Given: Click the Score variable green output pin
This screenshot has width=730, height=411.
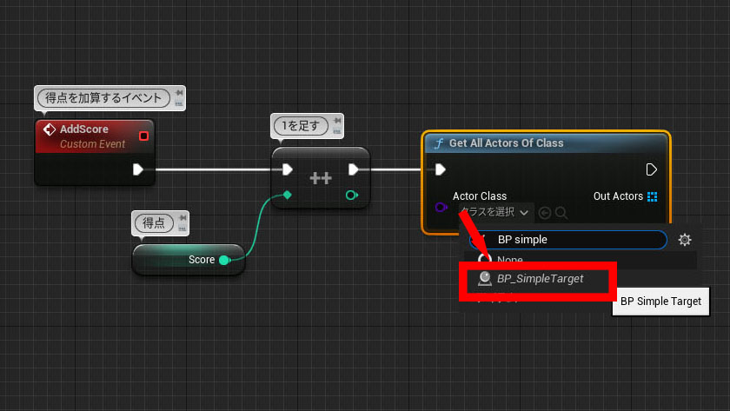Looking at the screenshot, I should 225,260.
